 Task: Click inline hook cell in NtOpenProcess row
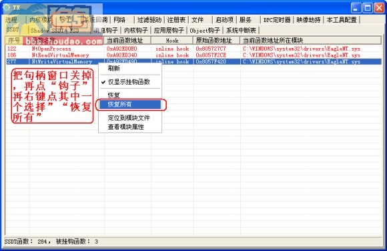point(172,49)
